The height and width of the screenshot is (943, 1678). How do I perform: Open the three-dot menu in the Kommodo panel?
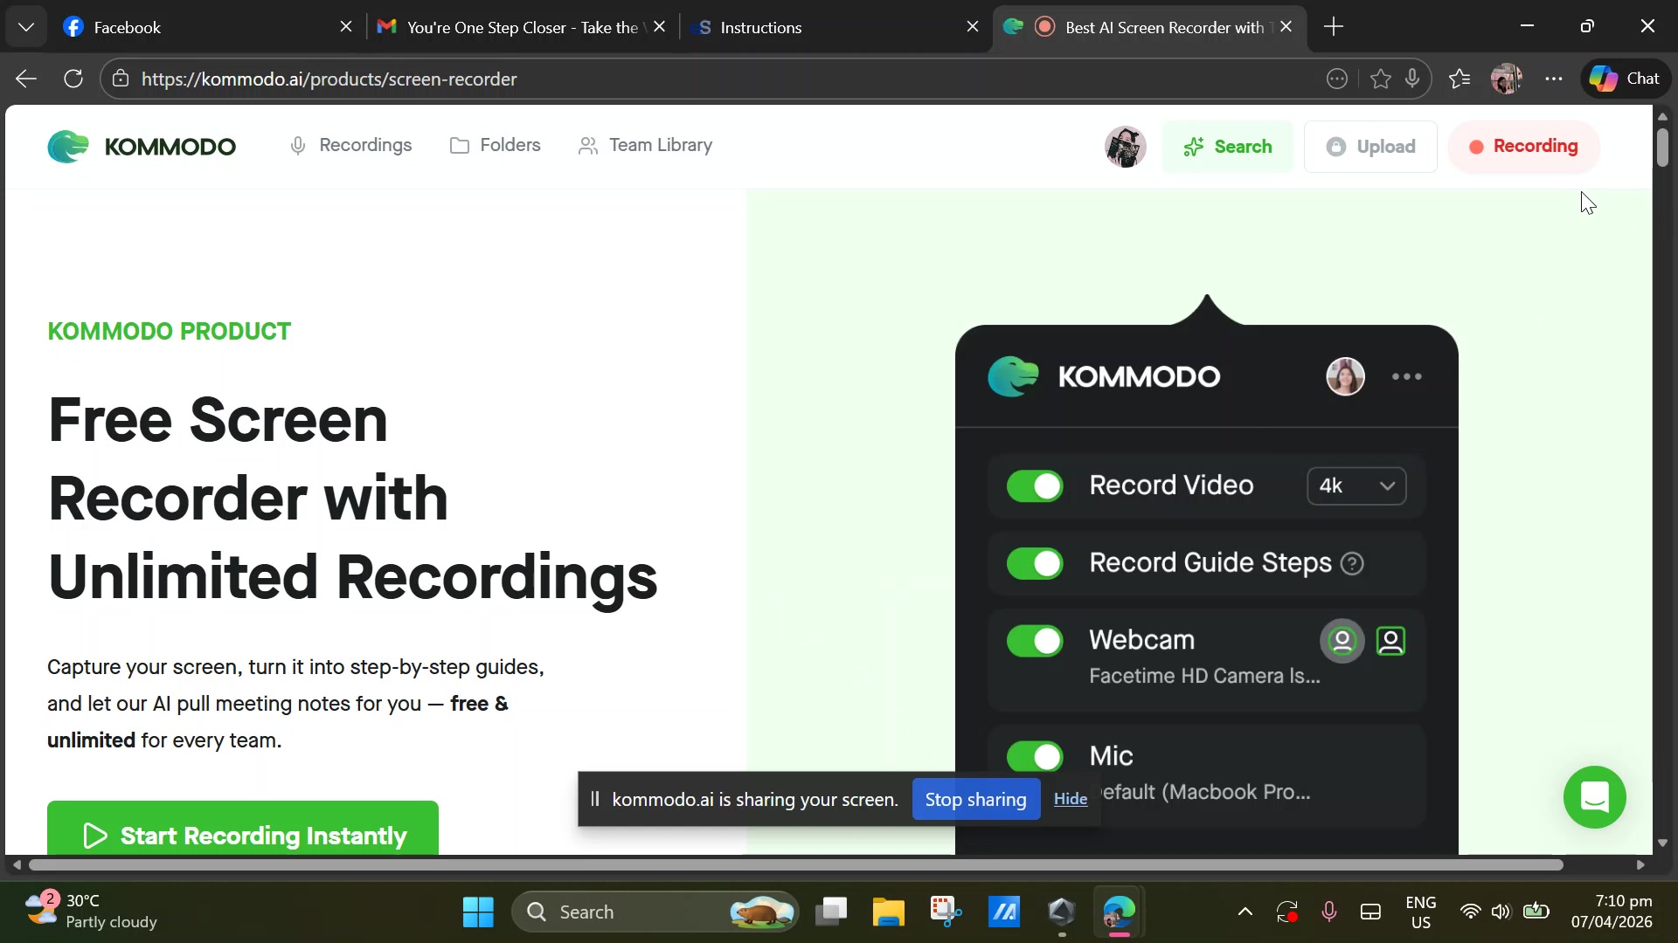(x=1407, y=377)
